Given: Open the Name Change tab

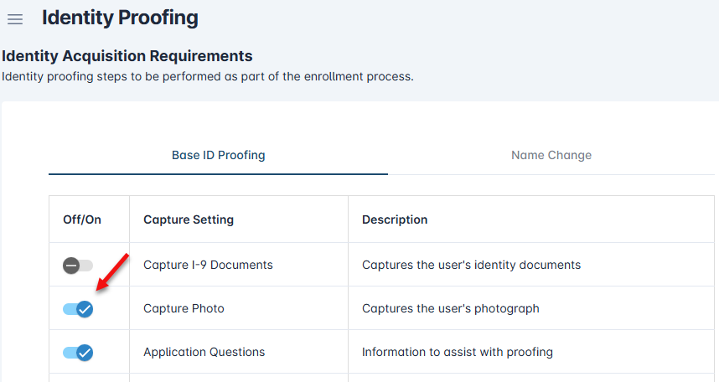Looking at the screenshot, I should 551,155.
